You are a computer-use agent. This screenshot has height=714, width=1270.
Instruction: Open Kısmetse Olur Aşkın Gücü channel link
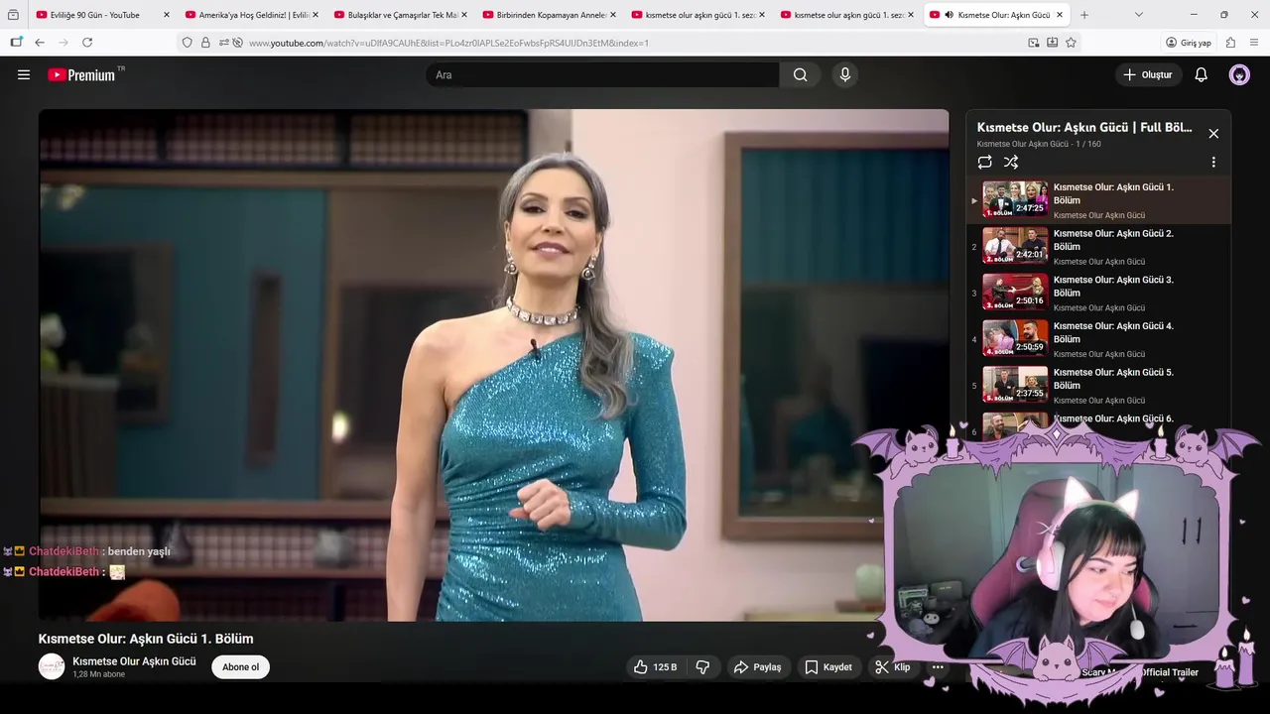pos(134,661)
